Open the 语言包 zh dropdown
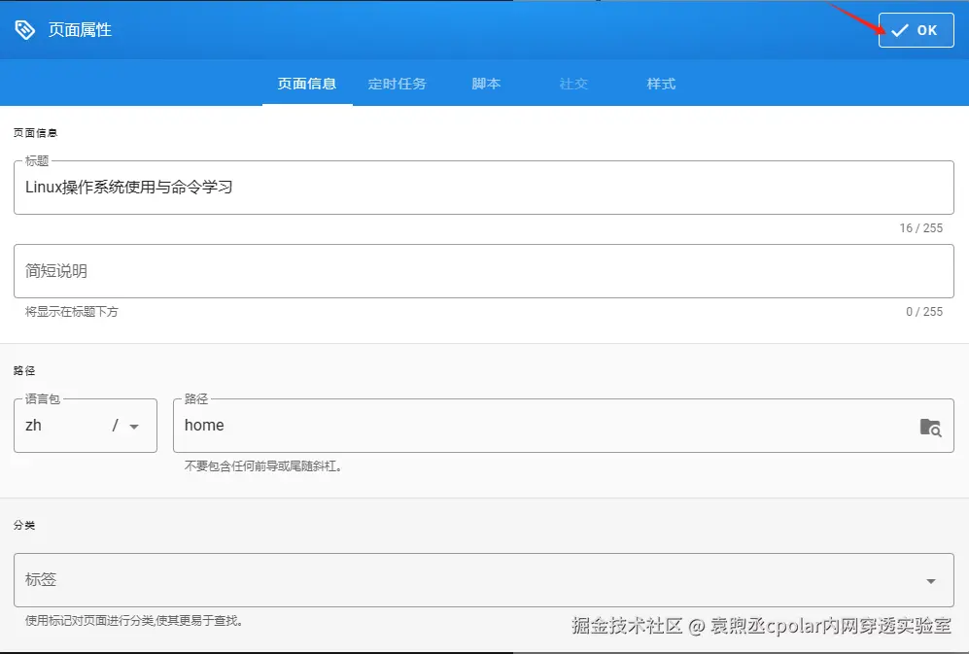This screenshot has height=654, width=969. click(x=86, y=426)
